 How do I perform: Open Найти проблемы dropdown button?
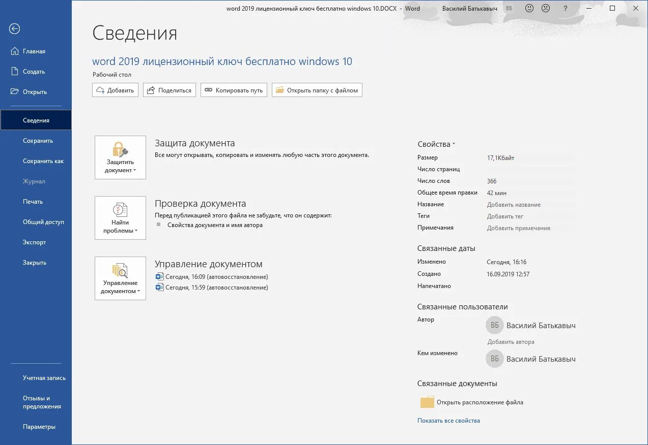coord(120,218)
